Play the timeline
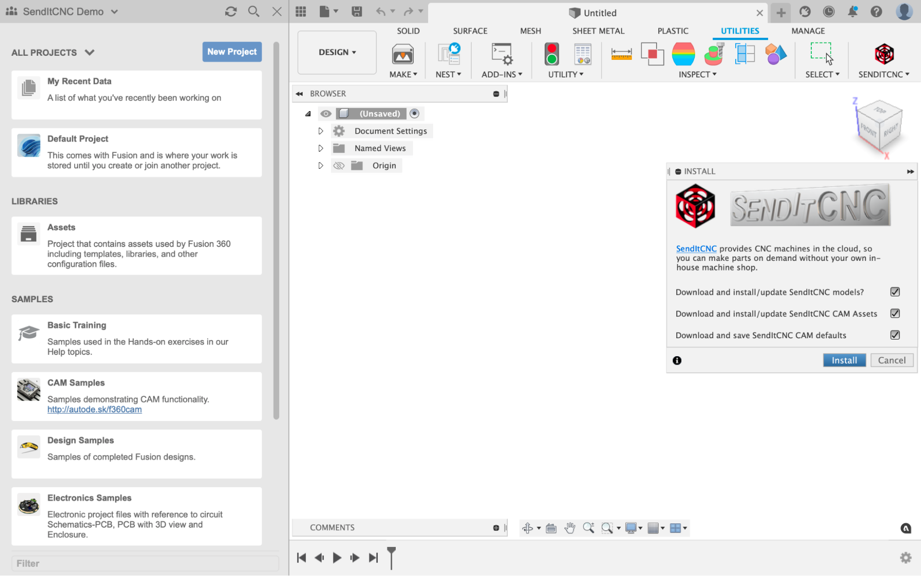Image resolution: width=921 pixels, height=576 pixels. coord(337,558)
